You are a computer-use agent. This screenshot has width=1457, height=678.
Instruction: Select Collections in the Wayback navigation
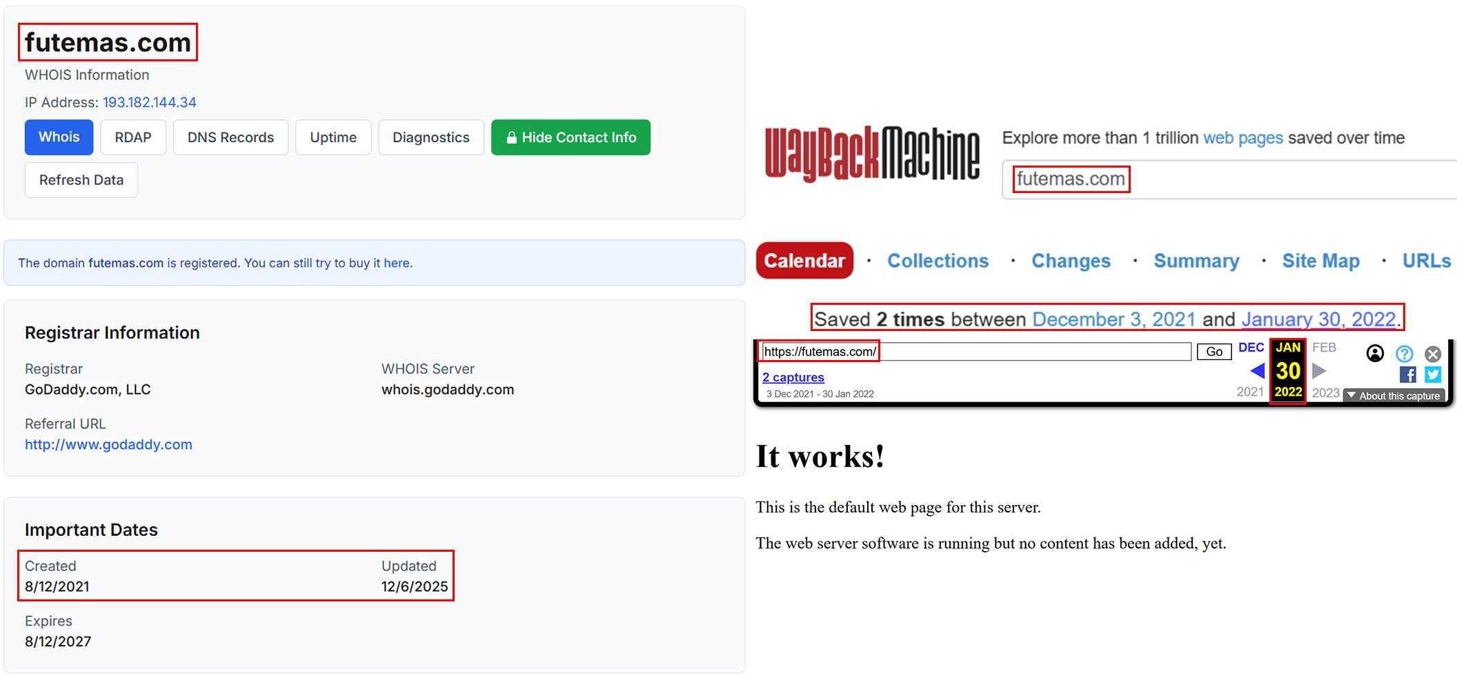pos(938,261)
